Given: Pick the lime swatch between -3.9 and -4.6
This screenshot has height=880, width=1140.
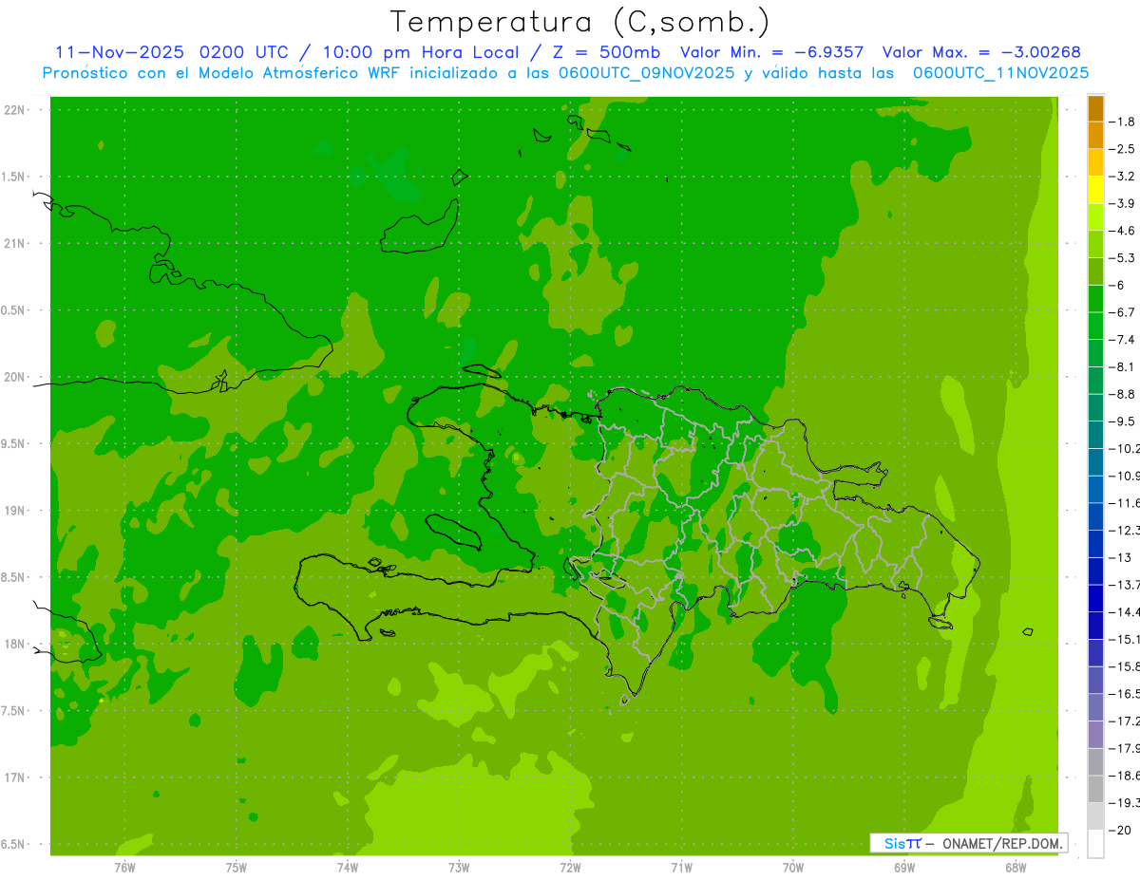Looking at the screenshot, I should (1095, 217).
